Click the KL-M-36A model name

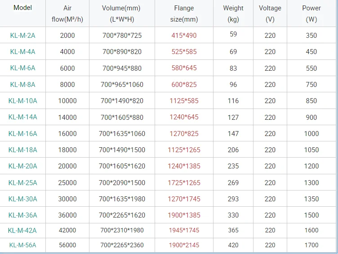[x=22, y=215]
